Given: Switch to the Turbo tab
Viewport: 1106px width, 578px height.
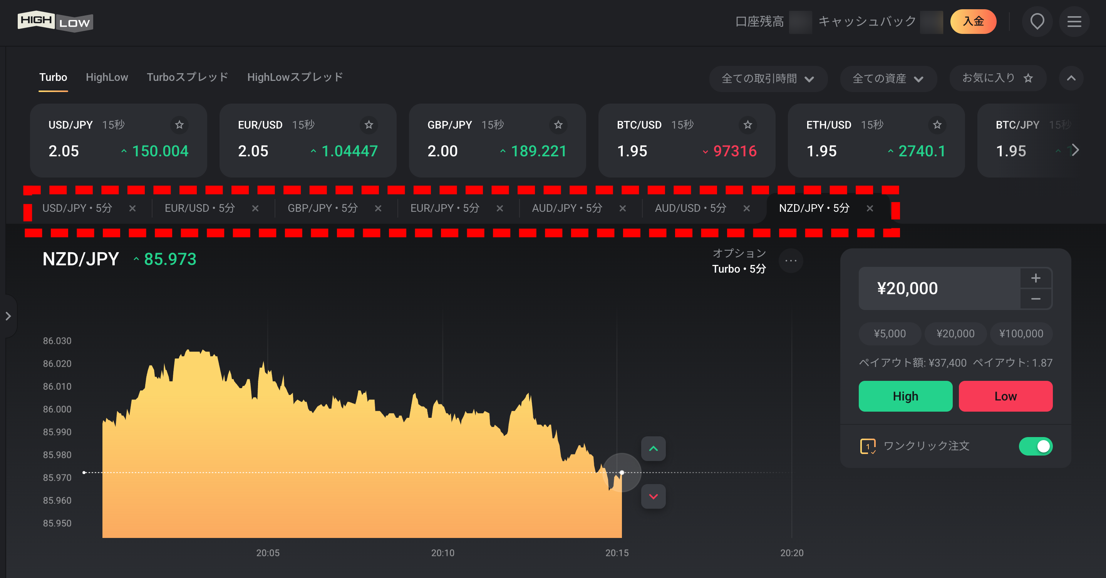Looking at the screenshot, I should (53, 77).
